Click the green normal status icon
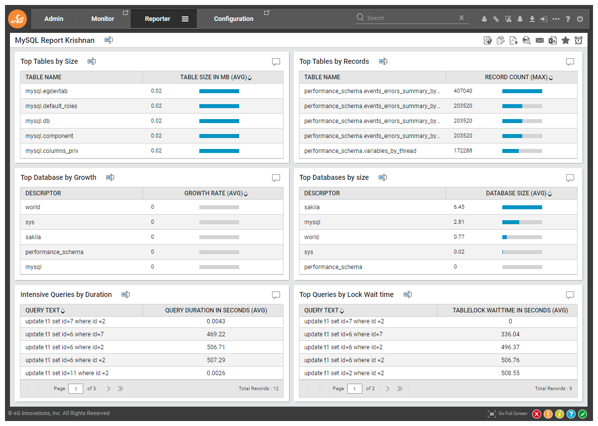 [583, 414]
